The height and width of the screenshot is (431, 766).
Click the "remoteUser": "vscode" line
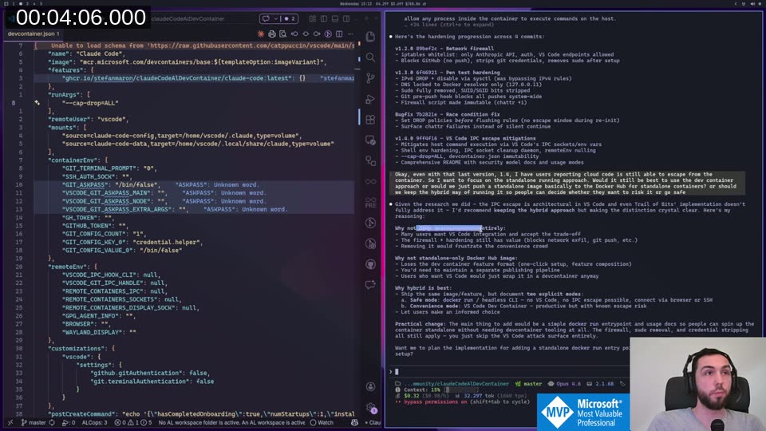[89, 119]
